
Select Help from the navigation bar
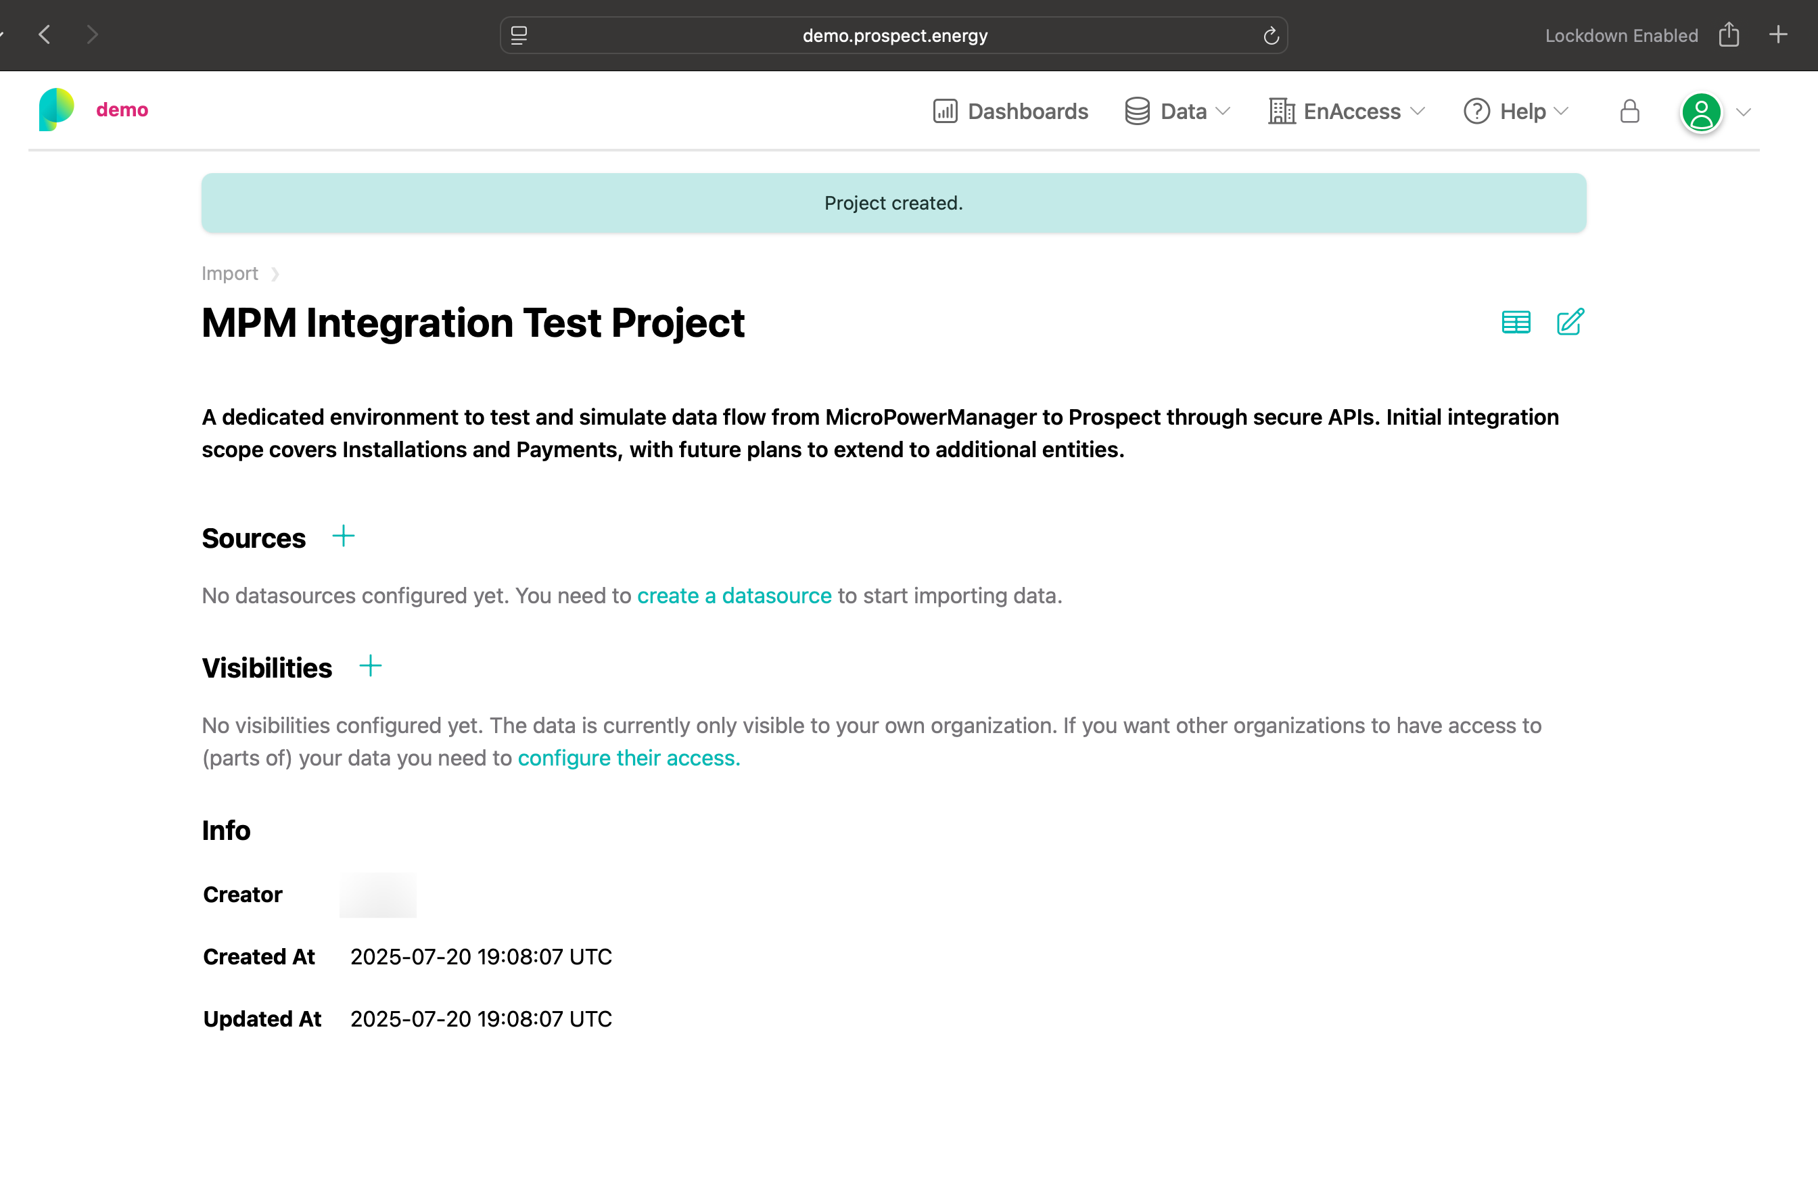click(1521, 111)
